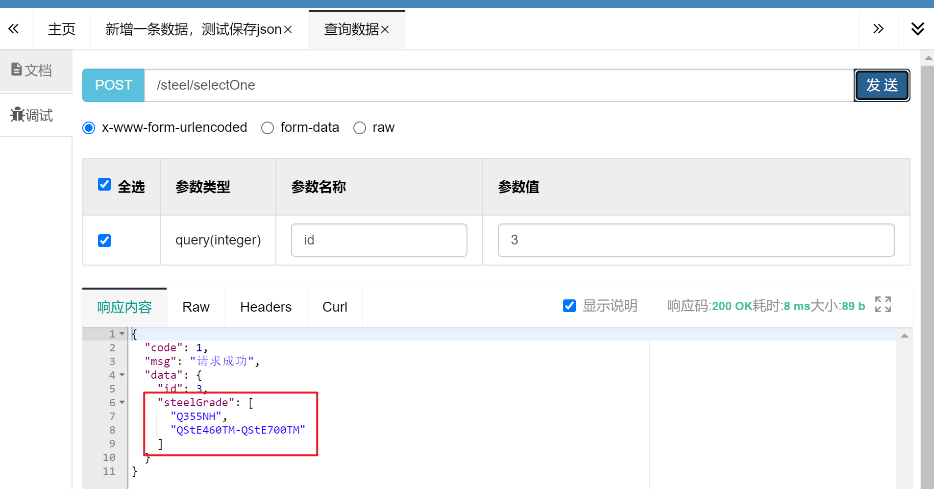Collapse the data object fold arrow at line 4
The height and width of the screenshot is (489, 934).
pyautogui.click(x=122, y=375)
